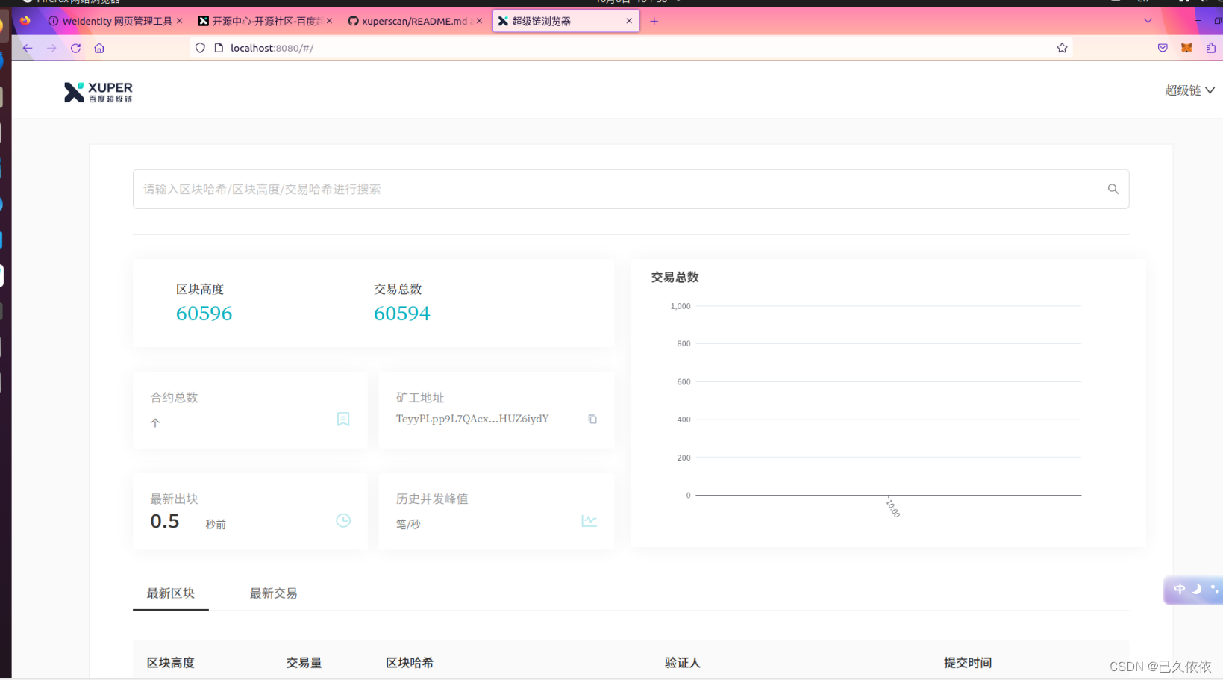Click the 交易总数 chart title
The width and height of the screenshot is (1223, 680).
[x=675, y=277]
